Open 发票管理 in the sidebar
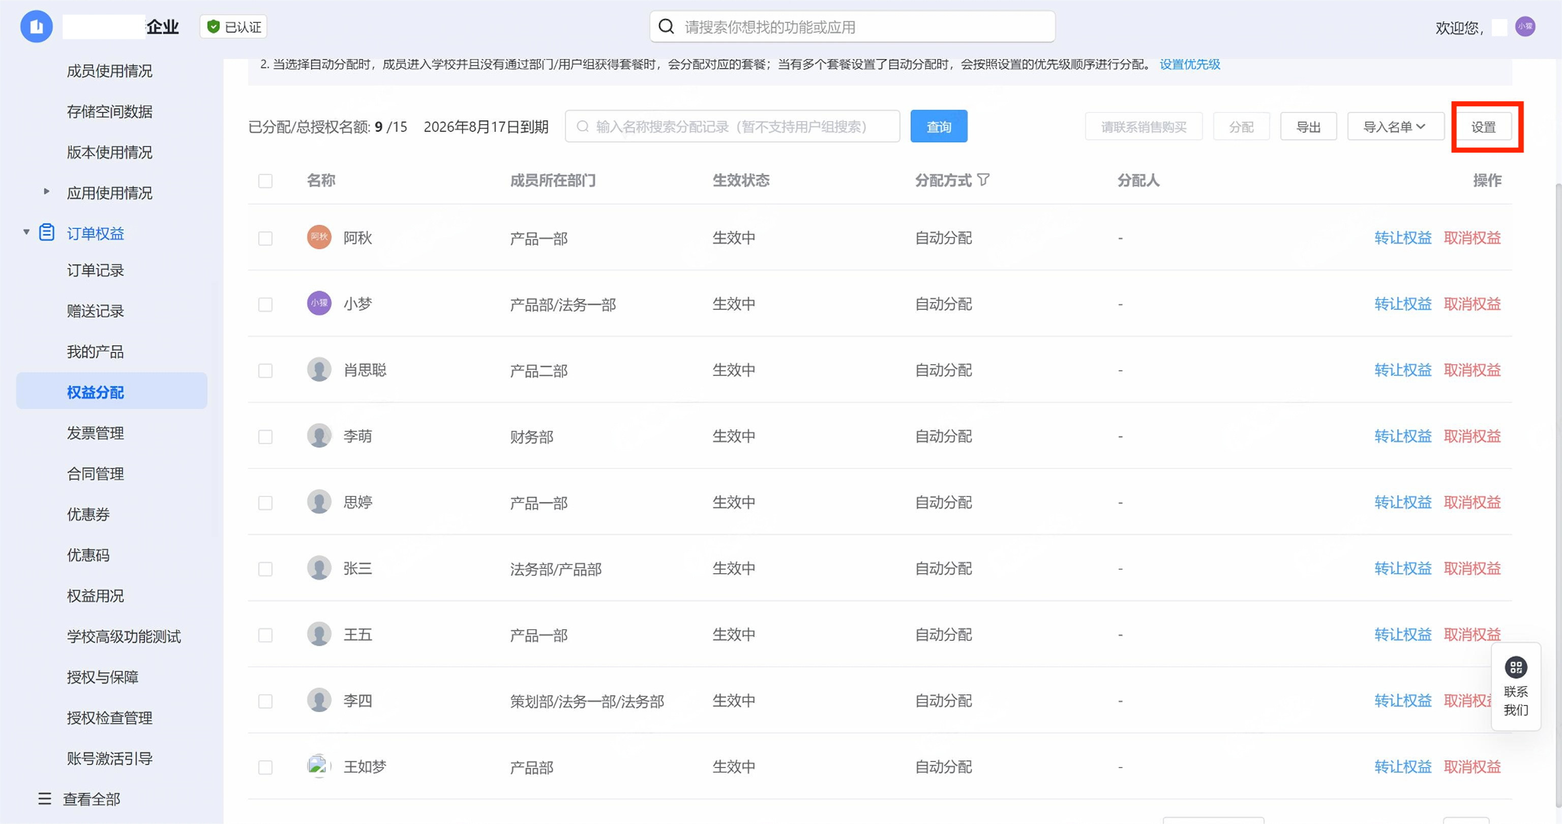The image size is (1562, 824). tap(95, 433)
